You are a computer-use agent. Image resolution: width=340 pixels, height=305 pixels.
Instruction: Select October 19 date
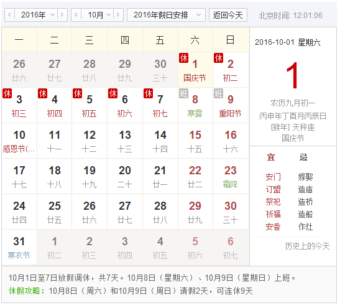90,176
